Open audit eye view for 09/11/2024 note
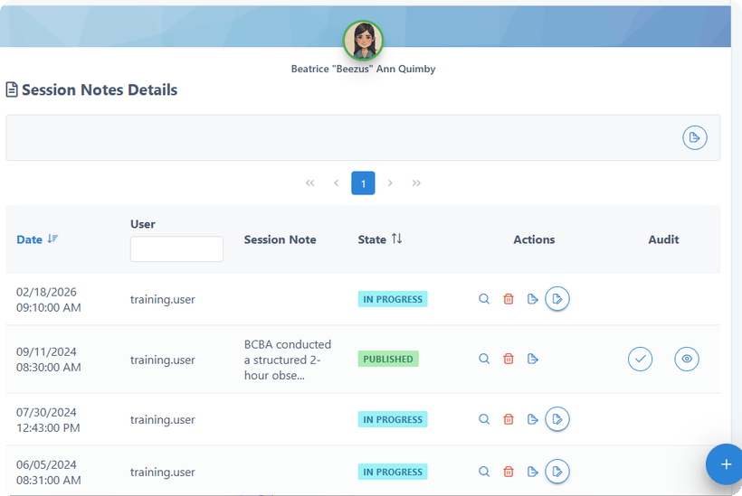Image resolution: width=742 pixels, height=496 pixels. (686, 359)
